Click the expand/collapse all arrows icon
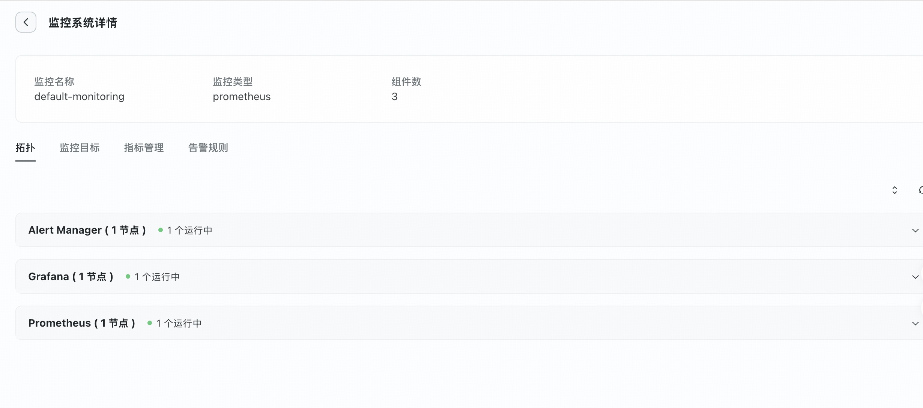The image size is (923, 408). tap(894, 190)
